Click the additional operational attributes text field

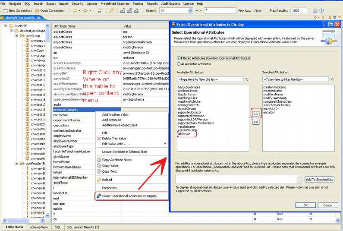(x=237, y=180)
